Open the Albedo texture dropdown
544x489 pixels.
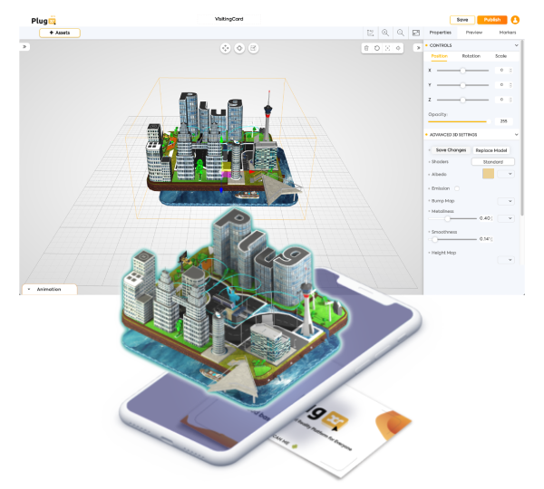[x=506, y=174]
